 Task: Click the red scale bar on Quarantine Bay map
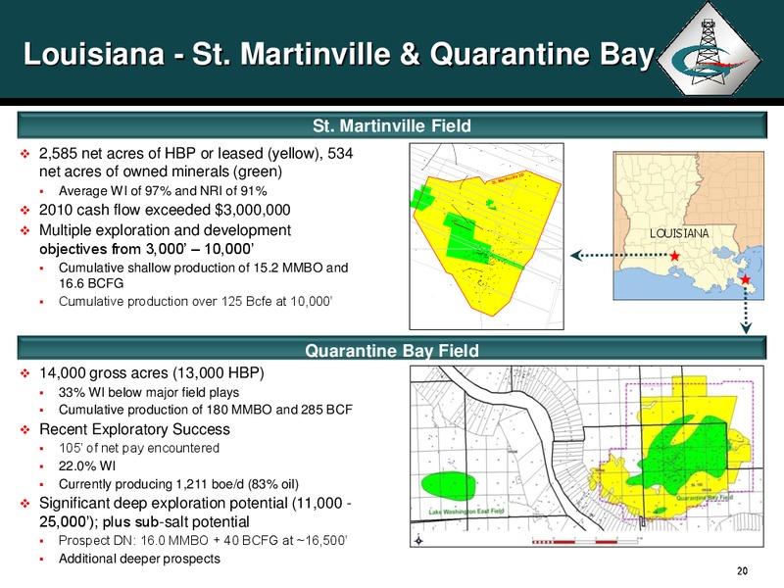pyautogui.click(x=585, y=542)
